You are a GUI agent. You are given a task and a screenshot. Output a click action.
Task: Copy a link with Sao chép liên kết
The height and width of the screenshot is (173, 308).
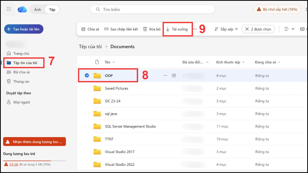pos(122,29)
